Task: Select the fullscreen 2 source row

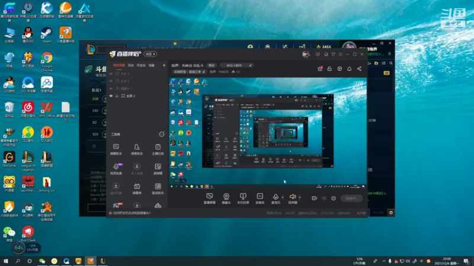Action: [137, 96]
